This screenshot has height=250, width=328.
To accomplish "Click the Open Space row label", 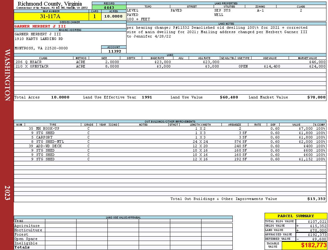I will tap(26, 239).
